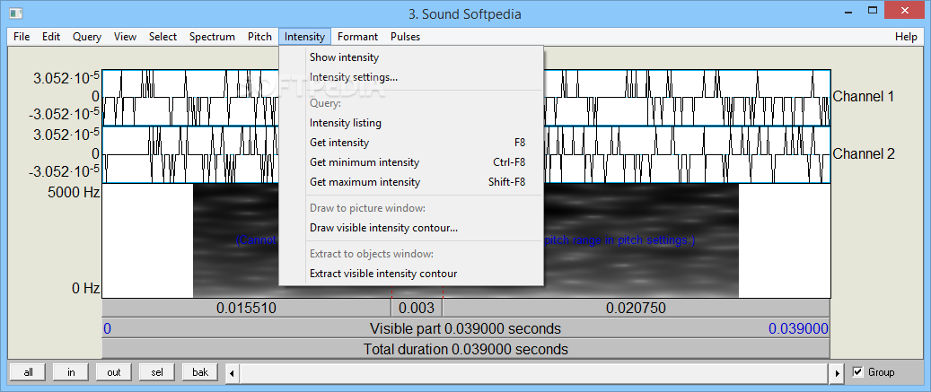Play the Total duration bar
931x392 pixels.
click(x=465, y=349)
